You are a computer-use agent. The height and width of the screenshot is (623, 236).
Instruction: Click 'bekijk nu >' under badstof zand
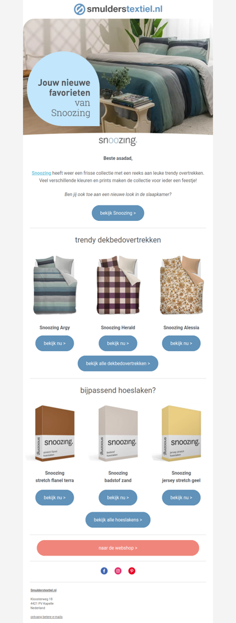tap(118, 497)
